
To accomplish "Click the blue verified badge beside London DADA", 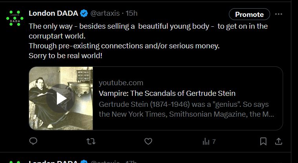I will pyautogui.click(x=84, y=14).
